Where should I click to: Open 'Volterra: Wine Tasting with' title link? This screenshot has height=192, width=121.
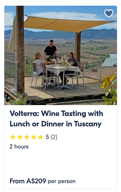(x=56, y=113)
